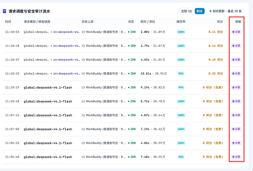Click the 0.33 积分 value
The height and width of the screenshot is (171, 253).
[x=216, y=74]
